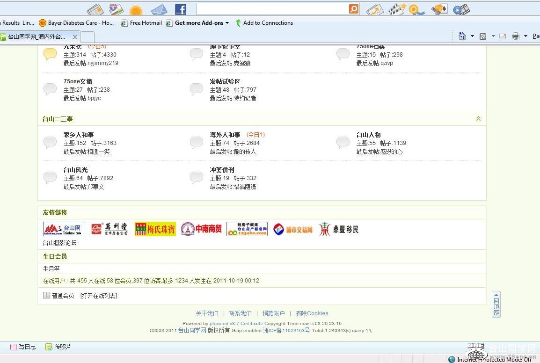Screen dimensions: 540x363
Task: Open a new blank browser tab
Action: point(88,36)
